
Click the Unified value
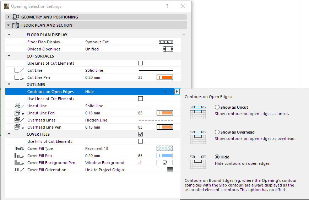pyautogui.click(x=92, y=49)
